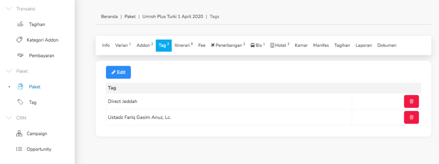Open Tagihan label in sidebar

[x=37, y=24]
